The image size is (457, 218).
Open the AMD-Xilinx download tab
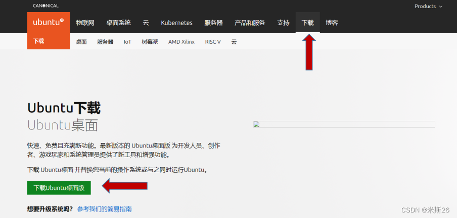pyautogui.click(x=181, y=42)
